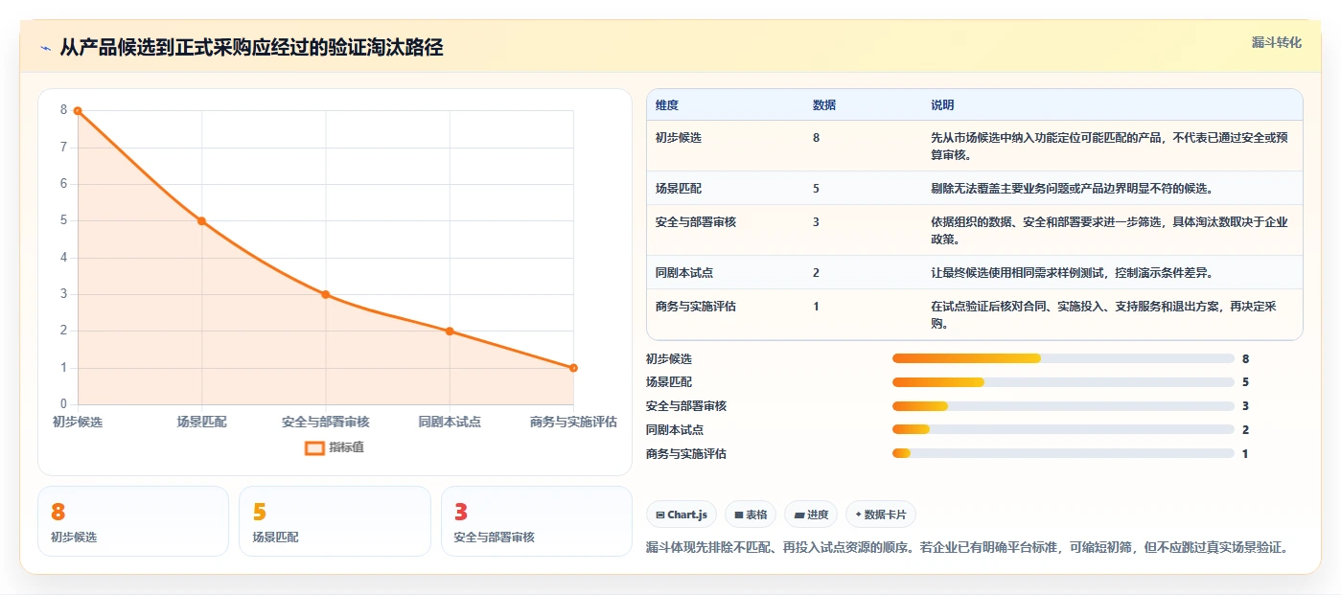
Task: Click the 数据卡片 chip
Action: 881,515
